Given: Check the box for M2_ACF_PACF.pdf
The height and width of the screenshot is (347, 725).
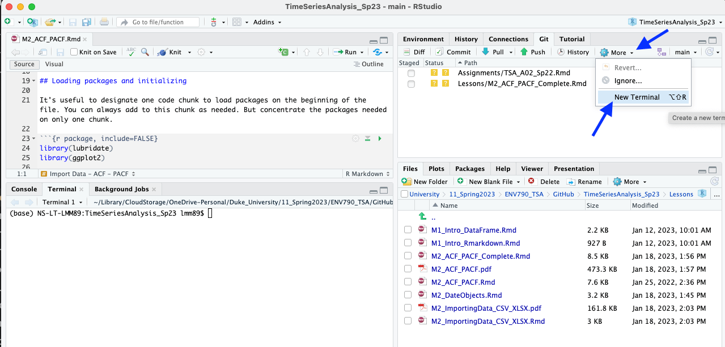Looking at the screenshot, I should 408,269.
